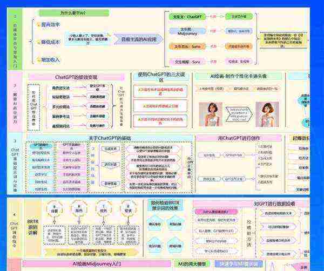
Task: Click the bottom red-bordered AI misconception box
Action: (160, 121)
